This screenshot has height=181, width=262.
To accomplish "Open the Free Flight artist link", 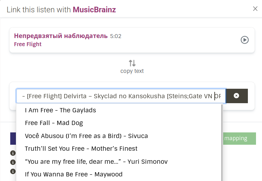I will coord(28,44).
